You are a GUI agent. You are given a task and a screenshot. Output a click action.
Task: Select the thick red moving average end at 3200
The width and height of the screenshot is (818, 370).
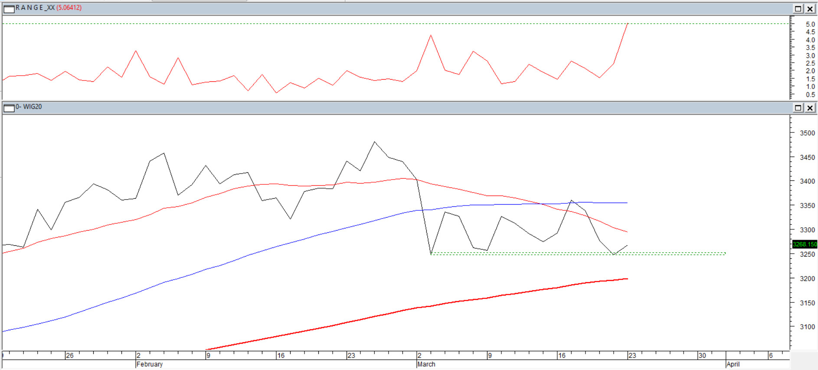(626, 279)
